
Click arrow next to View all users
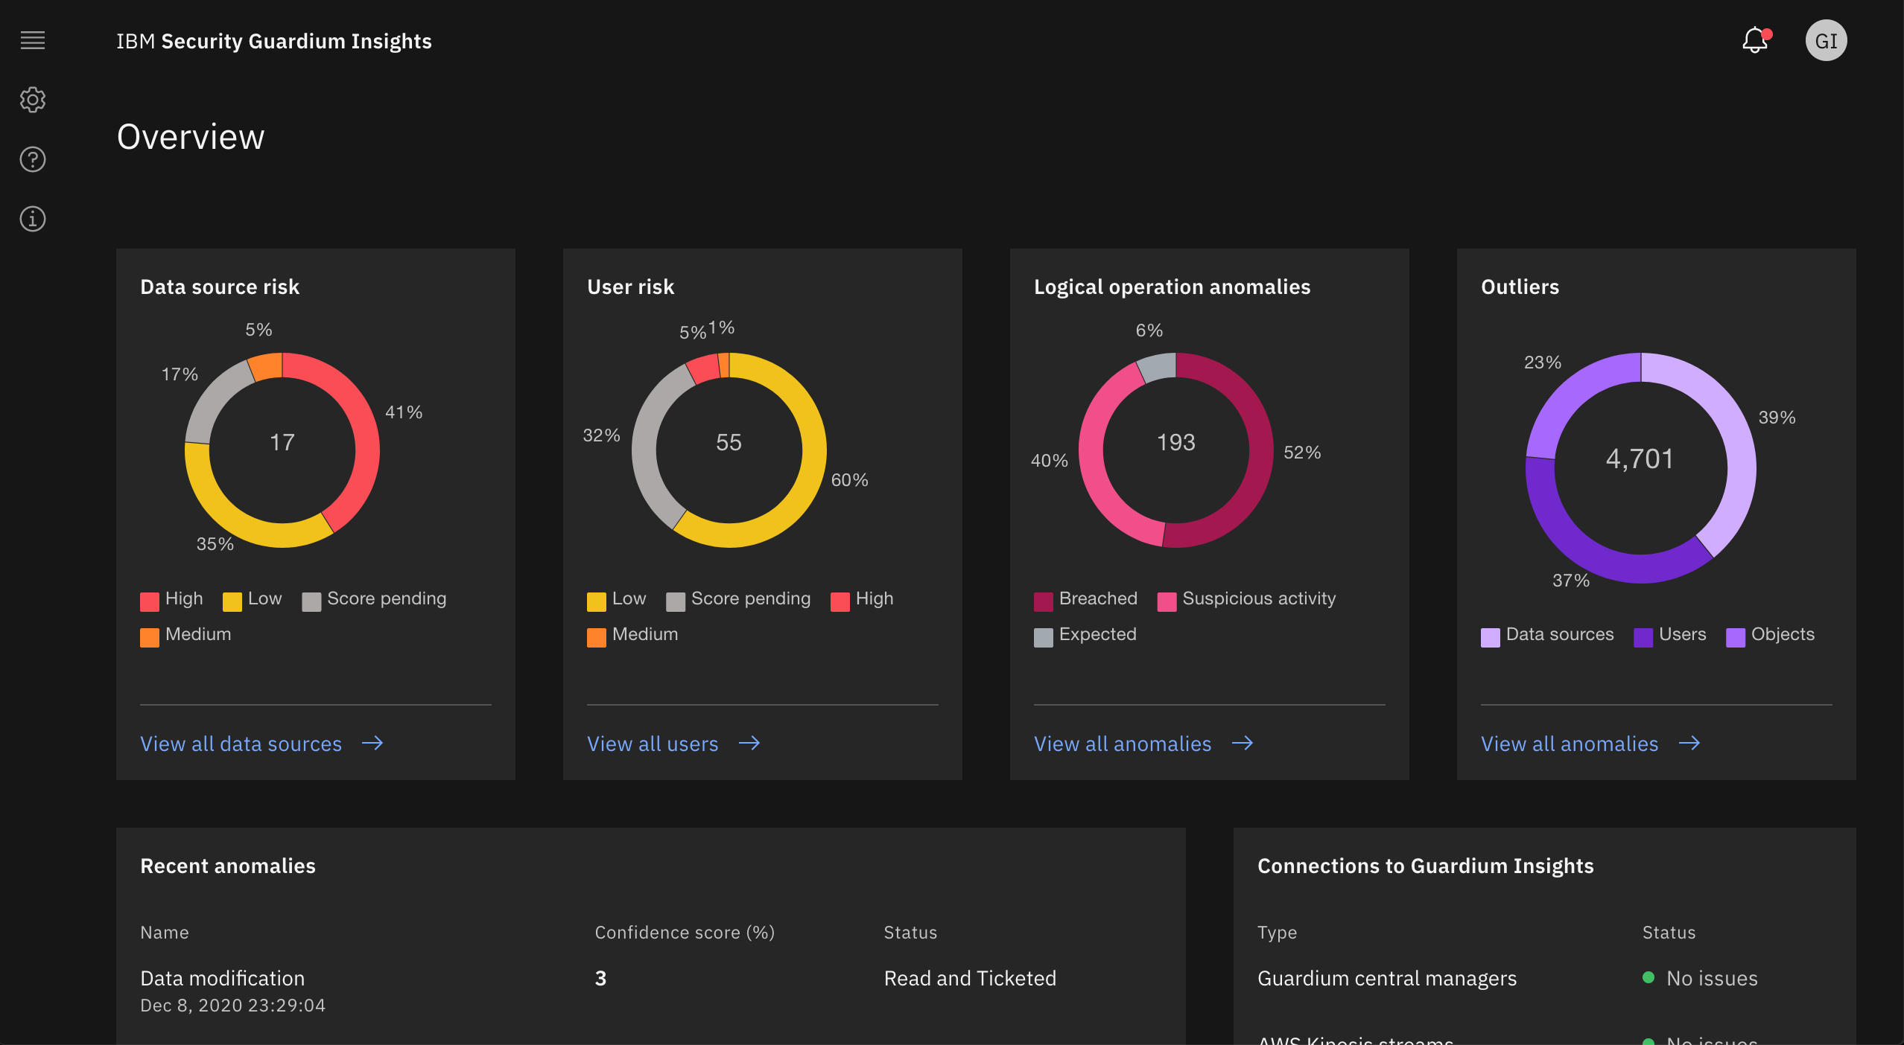coord(749,743)
